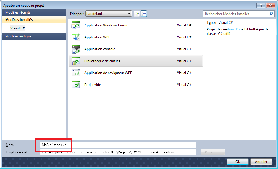Expand the Modèles récents section
This screenshot has width=278, height=169.
[x=34, y=12]
